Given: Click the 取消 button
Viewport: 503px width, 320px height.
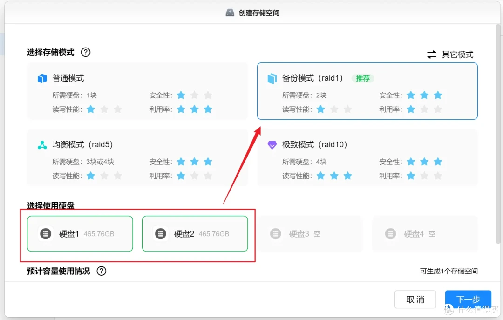Looking at the screenshot, I should click(x=415, y=300).
